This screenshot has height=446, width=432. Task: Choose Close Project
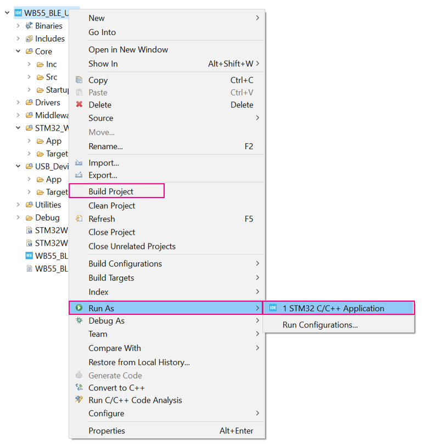(167, 232)
